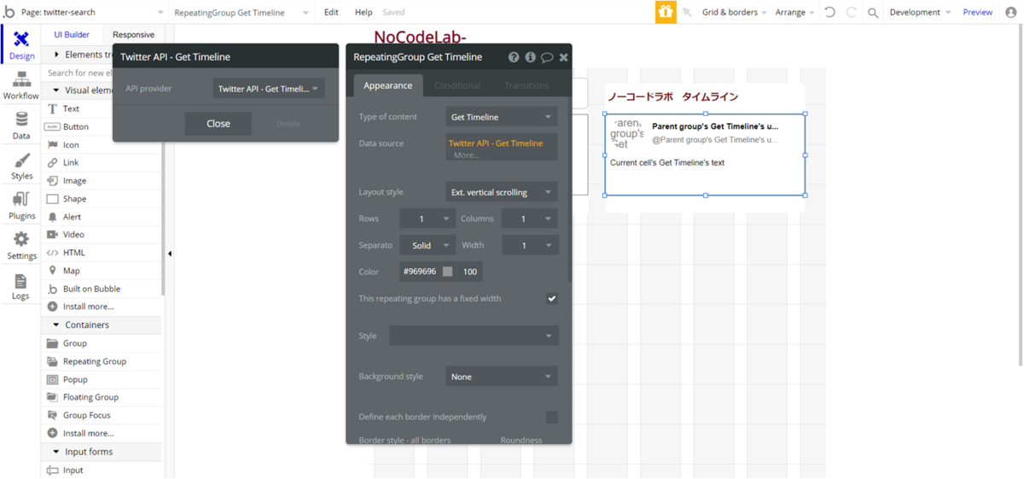Open the Background style dropdown
The image size is (1024, 479).
tap(502, 377)
